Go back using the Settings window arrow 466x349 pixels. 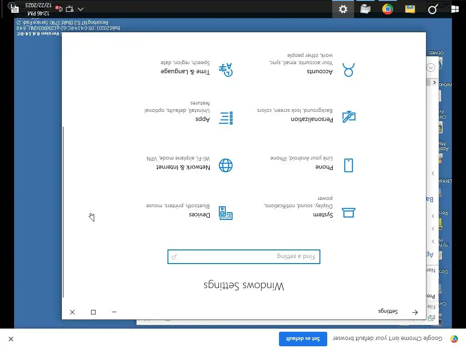point(415,312)
